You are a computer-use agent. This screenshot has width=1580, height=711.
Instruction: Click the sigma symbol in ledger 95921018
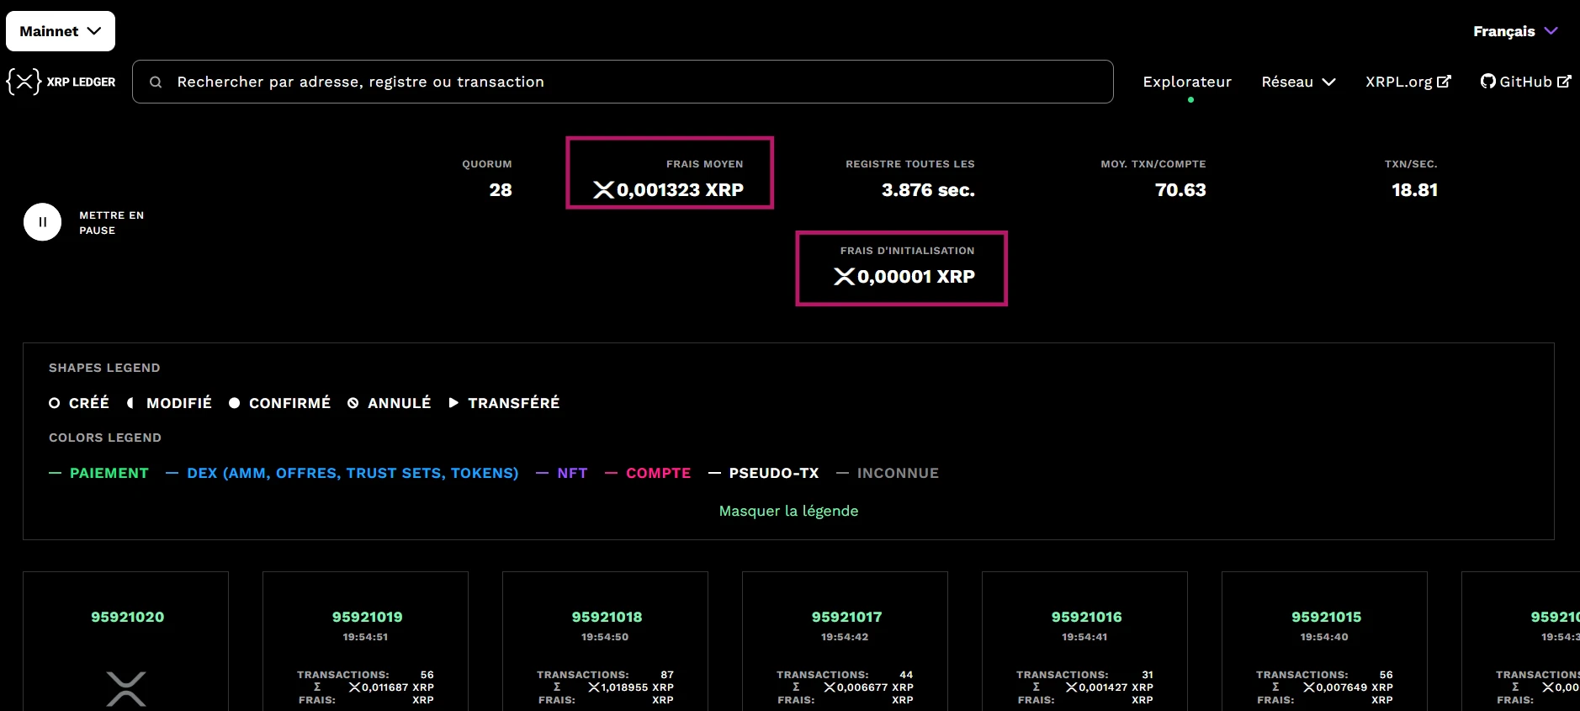point(557,687)
